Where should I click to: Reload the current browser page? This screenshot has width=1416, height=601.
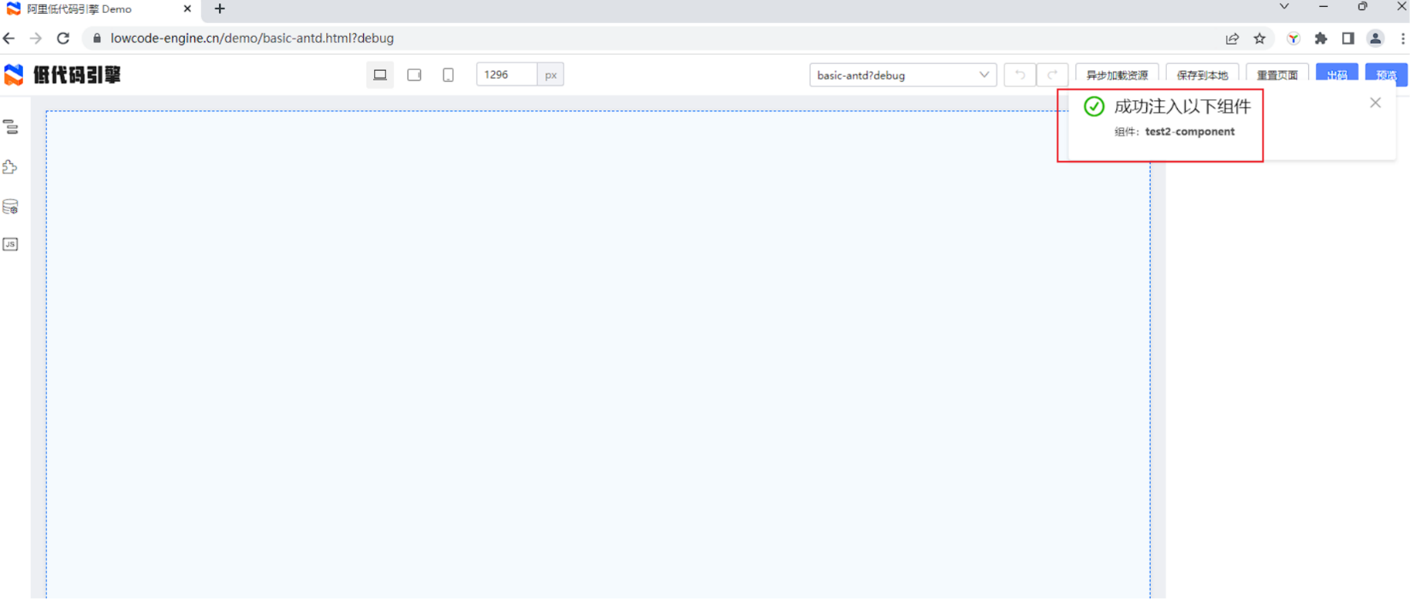click(62, 38)
